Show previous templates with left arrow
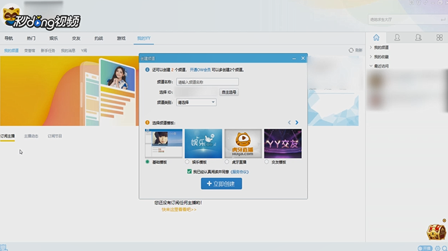The width and height of the screenshot is (448, 251). [x=290, y=123]
